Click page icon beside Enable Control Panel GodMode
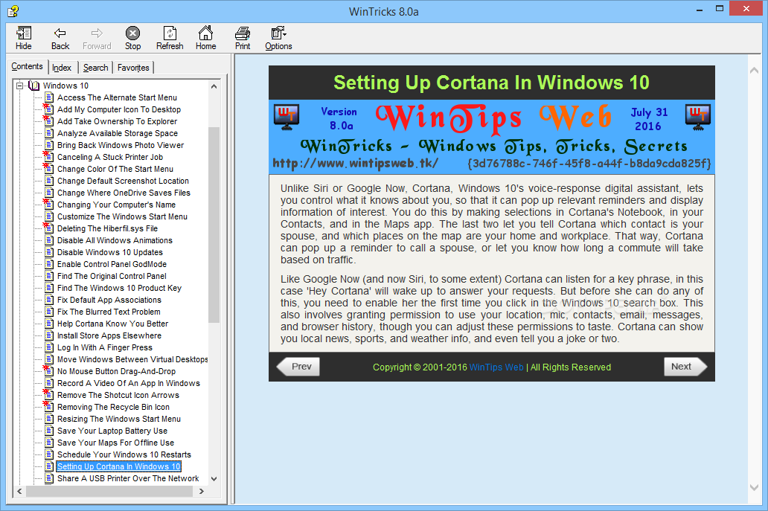Viewport: 768px width, 511px height. pos(49,264)
